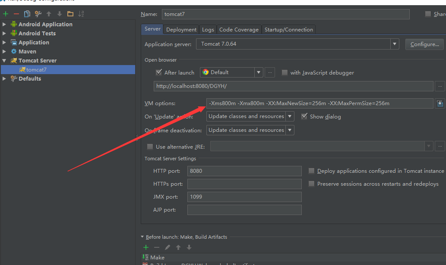
Task: Click the Defaults wrench icon in tree
Action: pyautogui.click(x=14, y=78)
